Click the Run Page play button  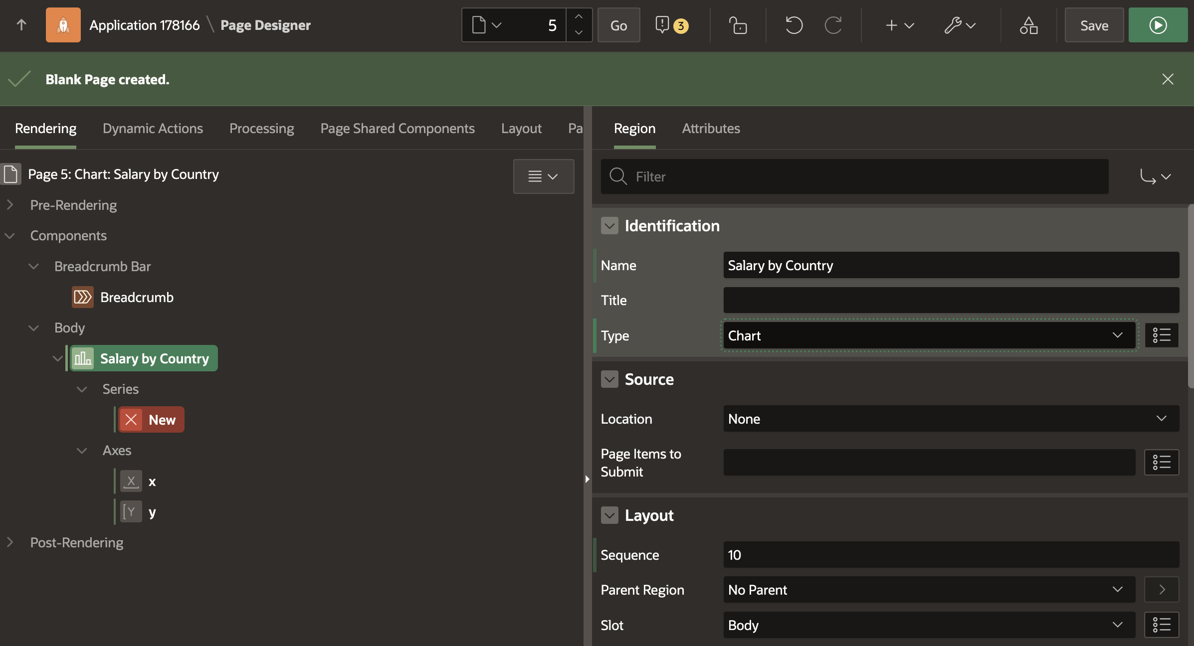1158,25
